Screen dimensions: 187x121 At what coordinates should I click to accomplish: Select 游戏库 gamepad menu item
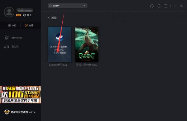click(12, 47)
